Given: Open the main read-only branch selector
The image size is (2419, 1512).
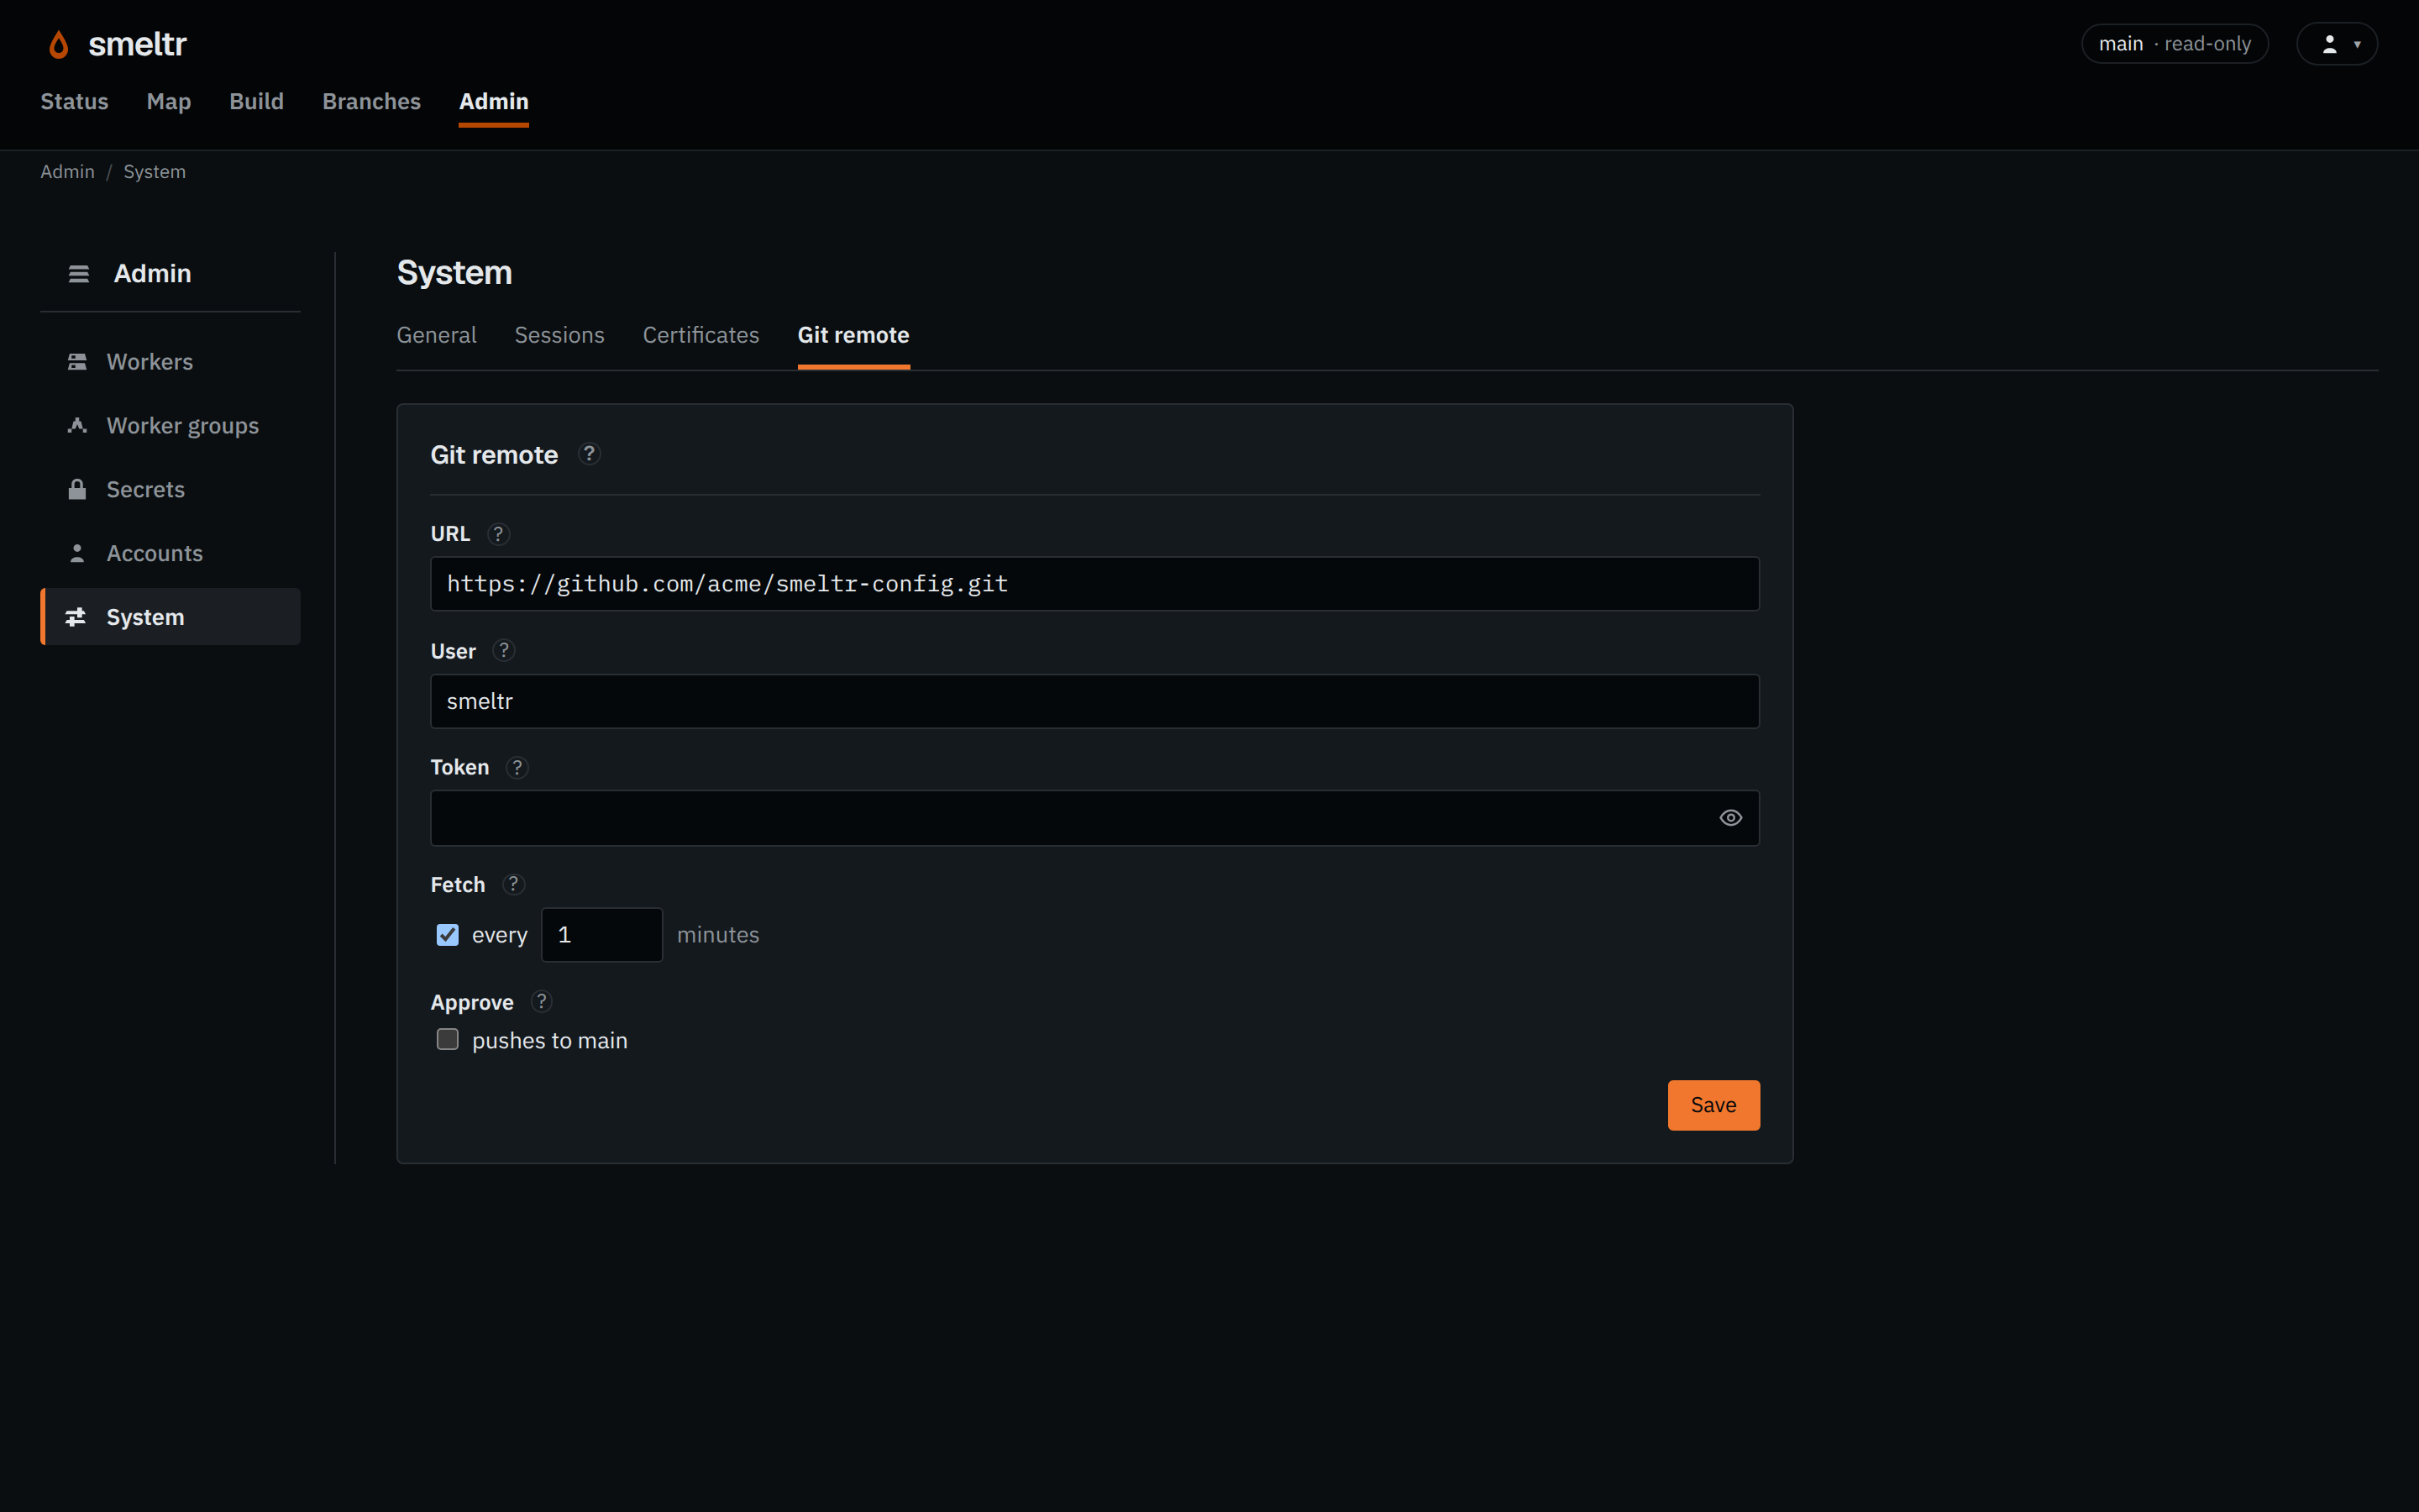Looking at the screenshot, I should [2174, 44].
